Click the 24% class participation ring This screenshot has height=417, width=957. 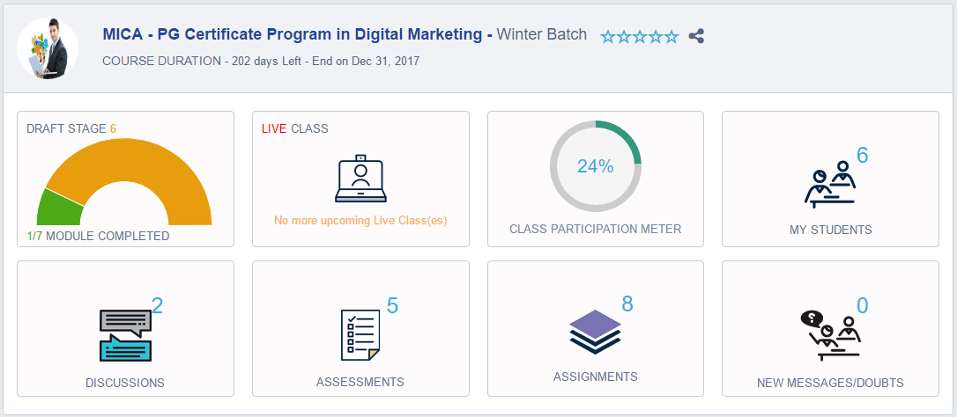tap(595, 166)
